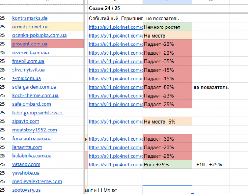The height and width of the screenshot is (194, 248).
Task: Select the 'Падает -25%' cell
Action: (x=167, y=104)
